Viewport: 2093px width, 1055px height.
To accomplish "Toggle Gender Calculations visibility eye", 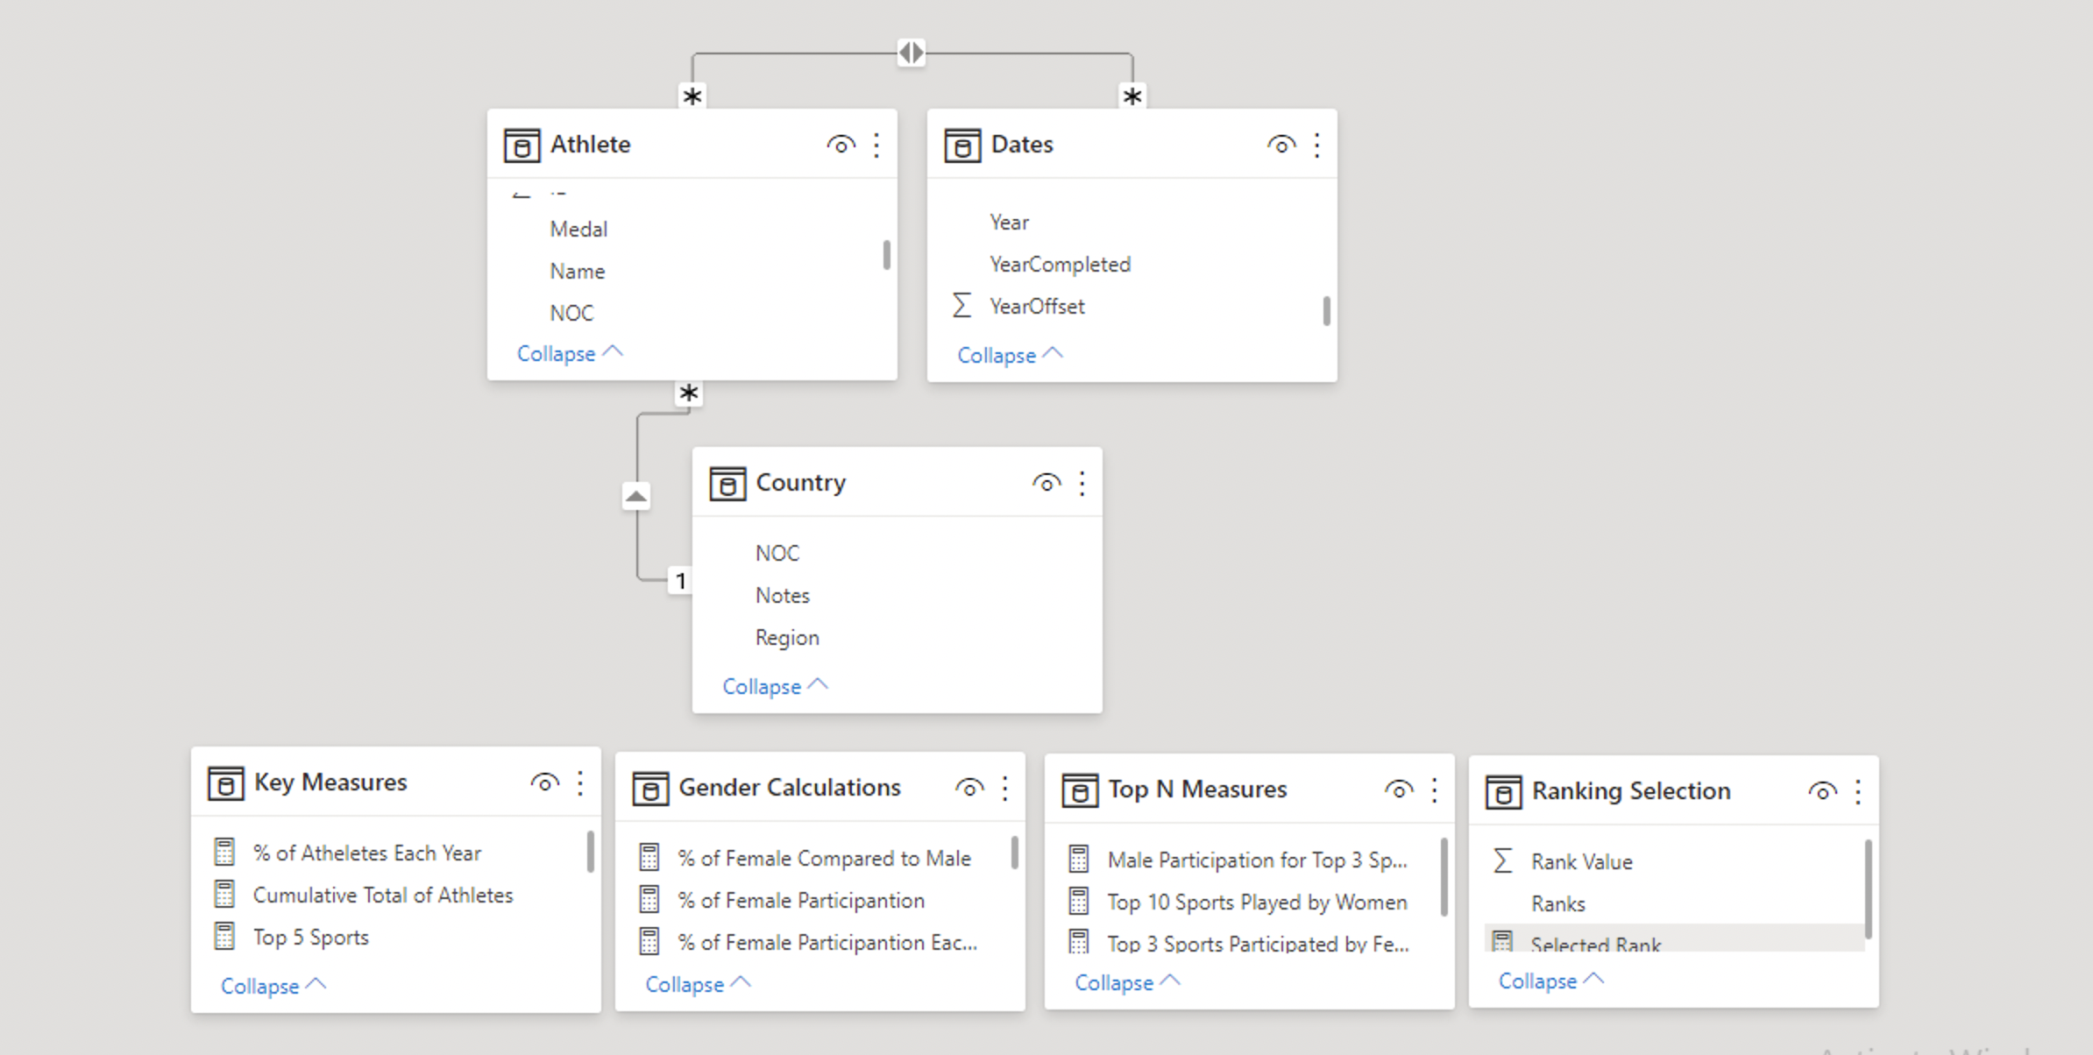I will coord(969,788).
